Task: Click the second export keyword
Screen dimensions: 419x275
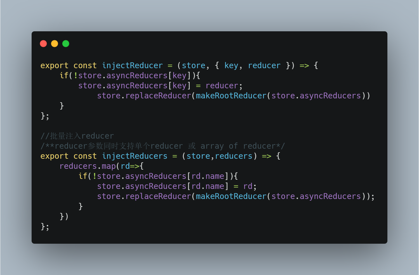Action: click(x=54, y=156)
